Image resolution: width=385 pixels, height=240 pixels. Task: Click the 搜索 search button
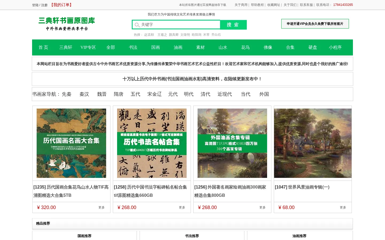(233, 25)
